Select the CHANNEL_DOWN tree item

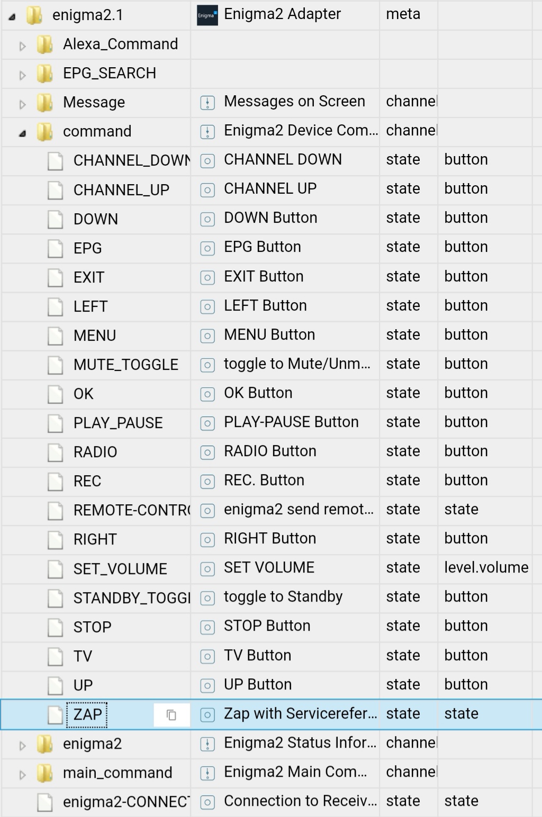click(132, 161)
